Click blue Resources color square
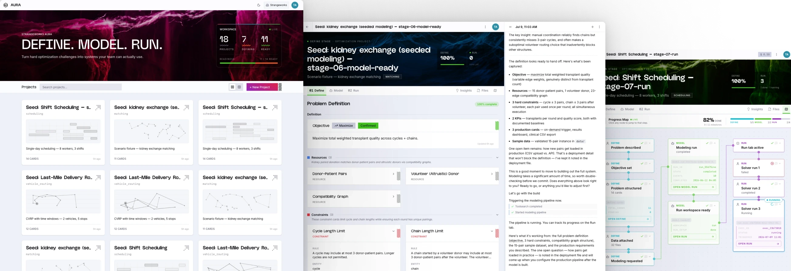791x271 pixels. point(308,157)
